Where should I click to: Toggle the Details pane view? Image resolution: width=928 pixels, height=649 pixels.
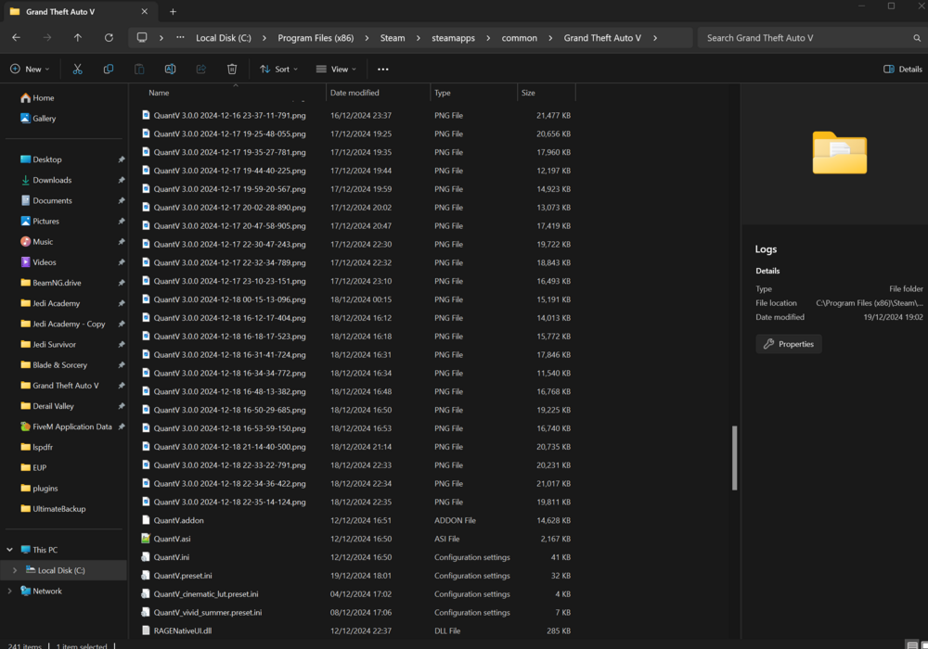[902, 69]
